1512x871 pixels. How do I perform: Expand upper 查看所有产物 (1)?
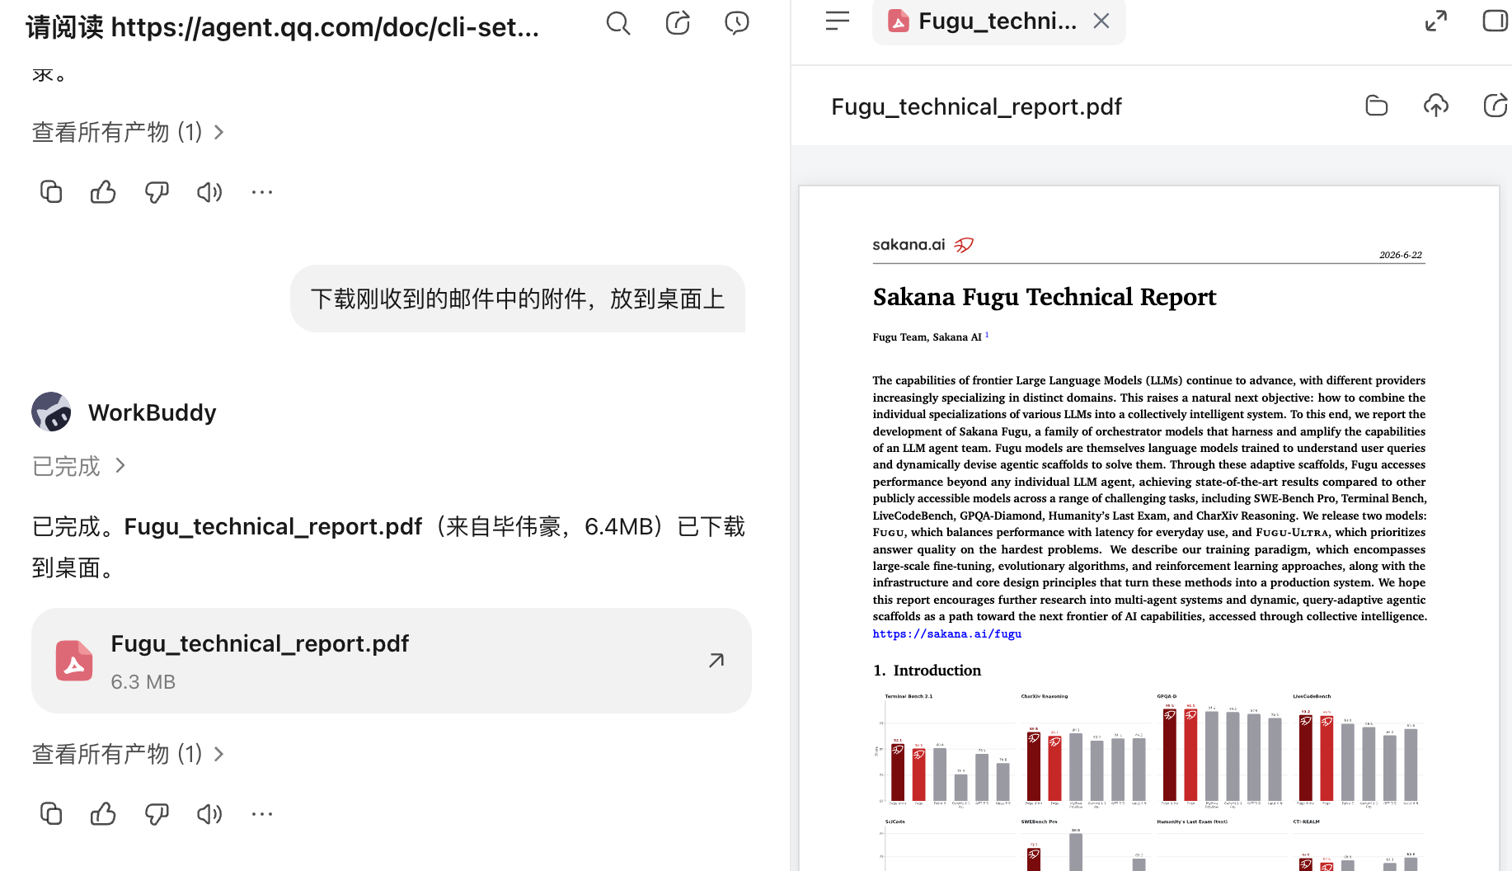point(128,132)
